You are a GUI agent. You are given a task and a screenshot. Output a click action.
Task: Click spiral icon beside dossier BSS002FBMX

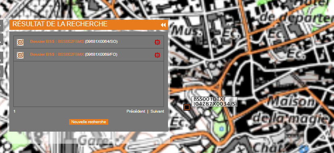(20, 55)
